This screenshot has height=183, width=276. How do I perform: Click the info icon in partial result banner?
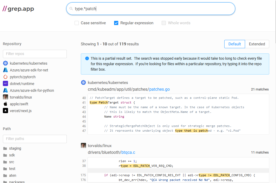click(87, 58)
